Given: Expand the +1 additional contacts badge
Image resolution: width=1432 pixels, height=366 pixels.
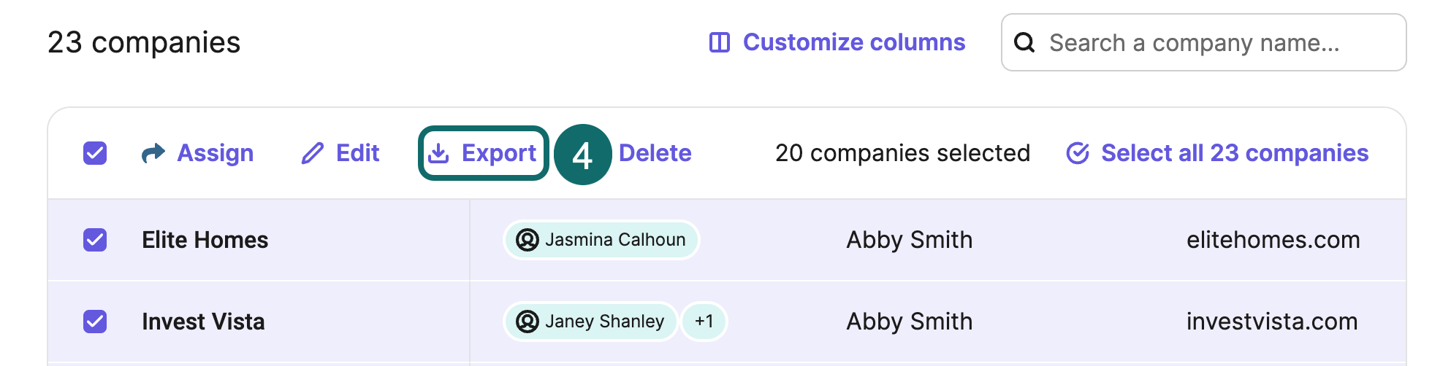Looking at the screenshot, I should pos(704,322).
